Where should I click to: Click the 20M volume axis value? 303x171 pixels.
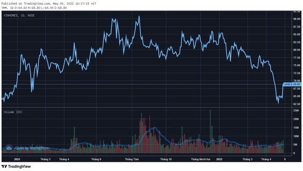click(296, 119)
